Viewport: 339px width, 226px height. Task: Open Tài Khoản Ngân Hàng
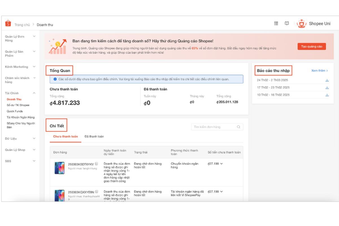tap(21, 117)
